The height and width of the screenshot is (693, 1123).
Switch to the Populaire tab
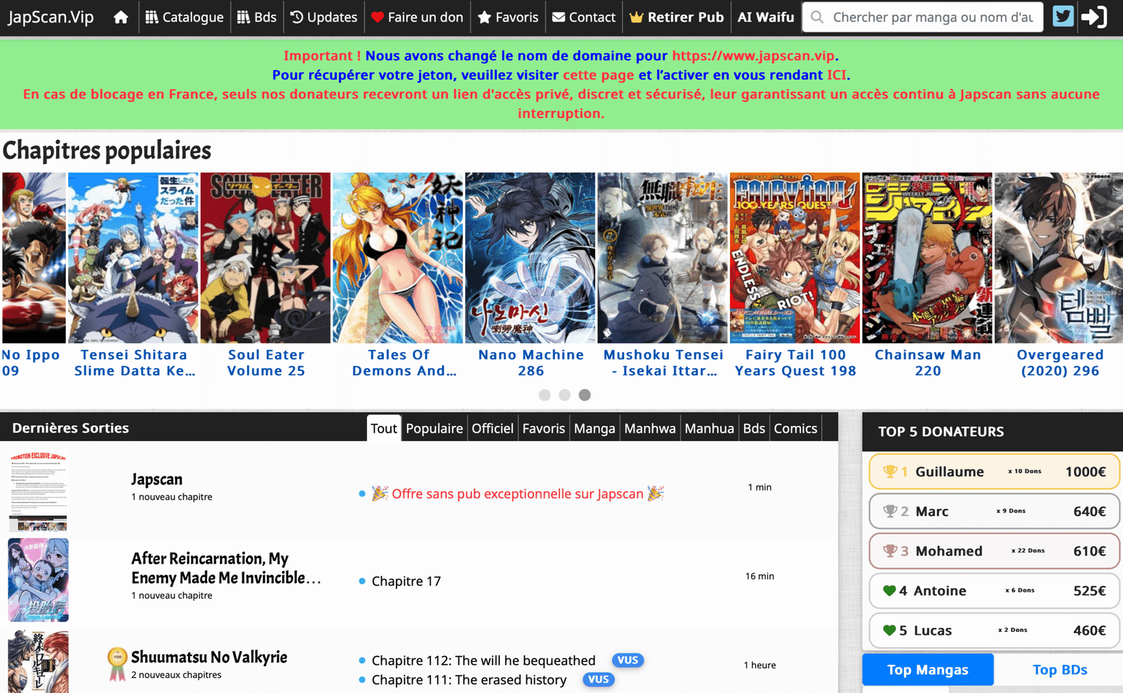coord(434,429)
